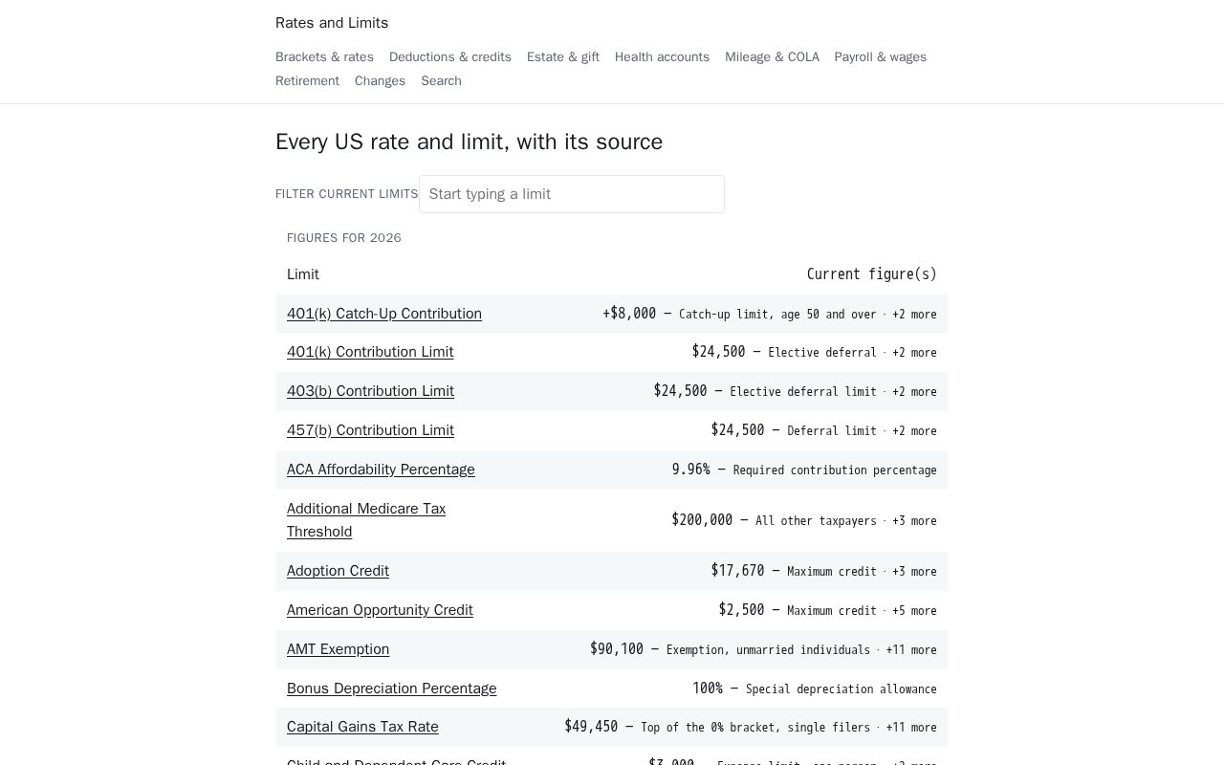1224x765 pixels.
Task: Open Bonus Depreciation Percentage link
Action: [x=391, y=688]
